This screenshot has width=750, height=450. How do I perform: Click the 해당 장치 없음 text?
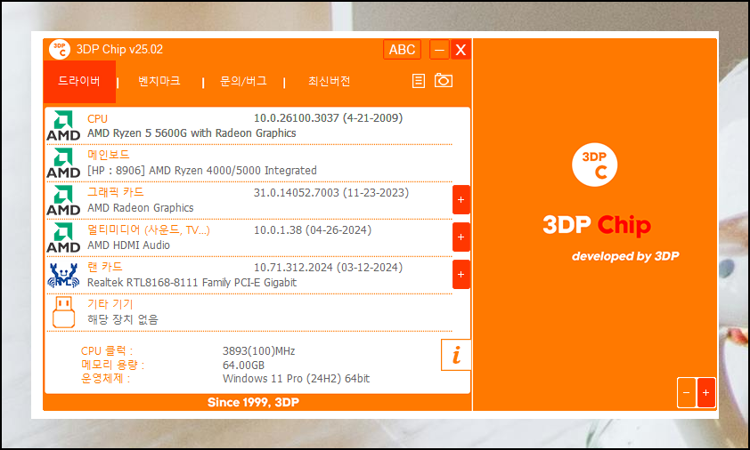click(122, 319)
